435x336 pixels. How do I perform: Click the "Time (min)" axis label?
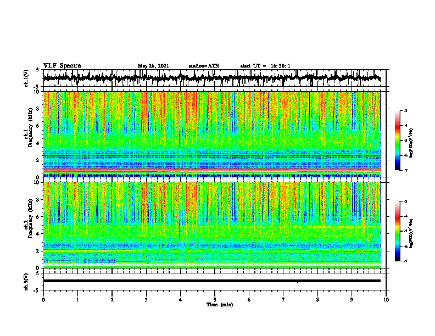(x=220, y=305)
